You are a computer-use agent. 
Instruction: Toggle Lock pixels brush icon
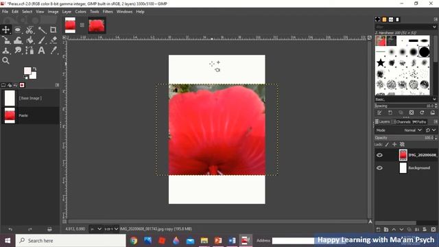click(387, 145)
